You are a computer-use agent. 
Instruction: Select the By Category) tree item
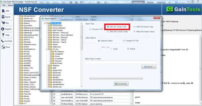(59, 51)
